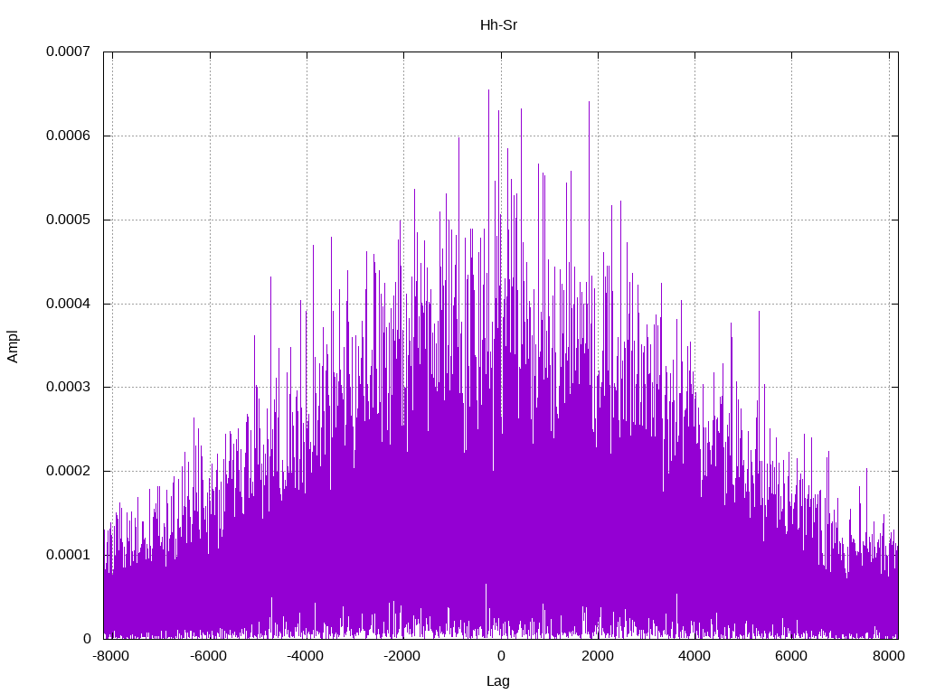Select the 'Lag' x-axis label

(498, 681)
